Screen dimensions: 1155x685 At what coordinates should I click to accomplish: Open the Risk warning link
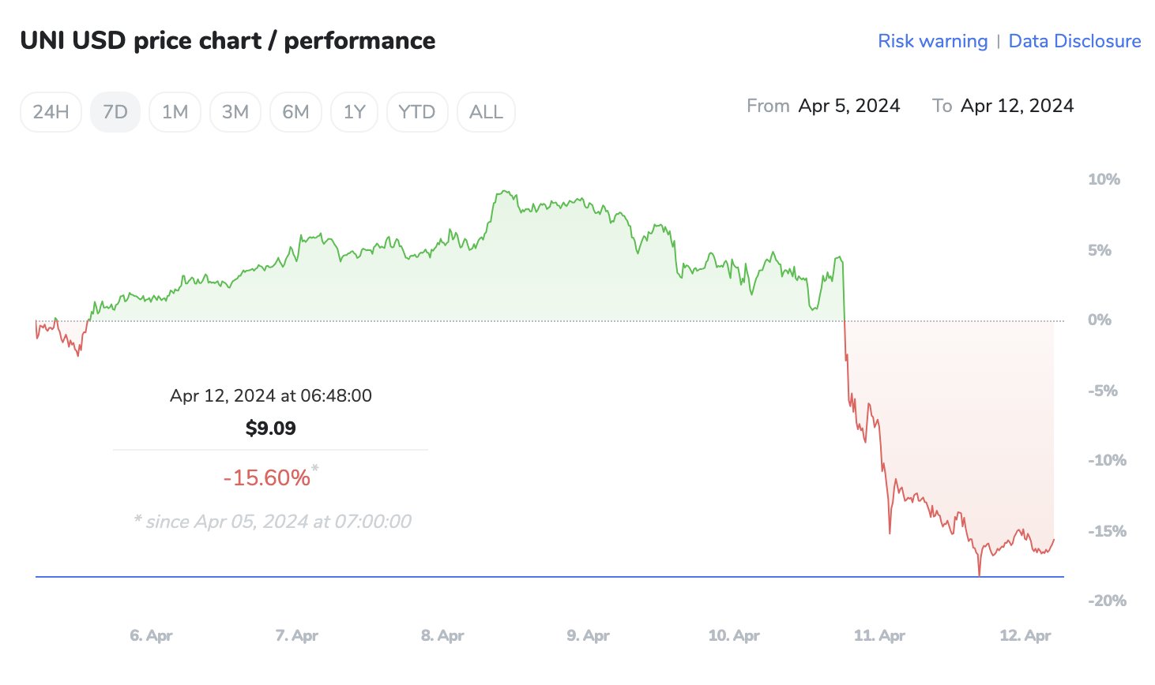coord(932,41)
